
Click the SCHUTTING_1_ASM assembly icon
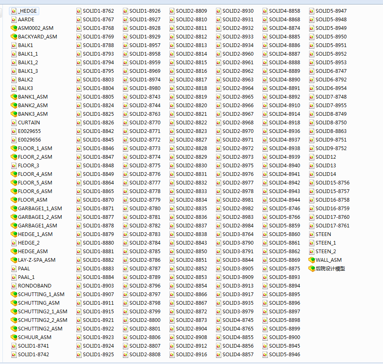pyautogui.click(x=14, y=294)
